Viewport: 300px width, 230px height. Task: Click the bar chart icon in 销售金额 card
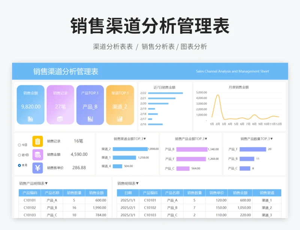[x=30, y=119]
